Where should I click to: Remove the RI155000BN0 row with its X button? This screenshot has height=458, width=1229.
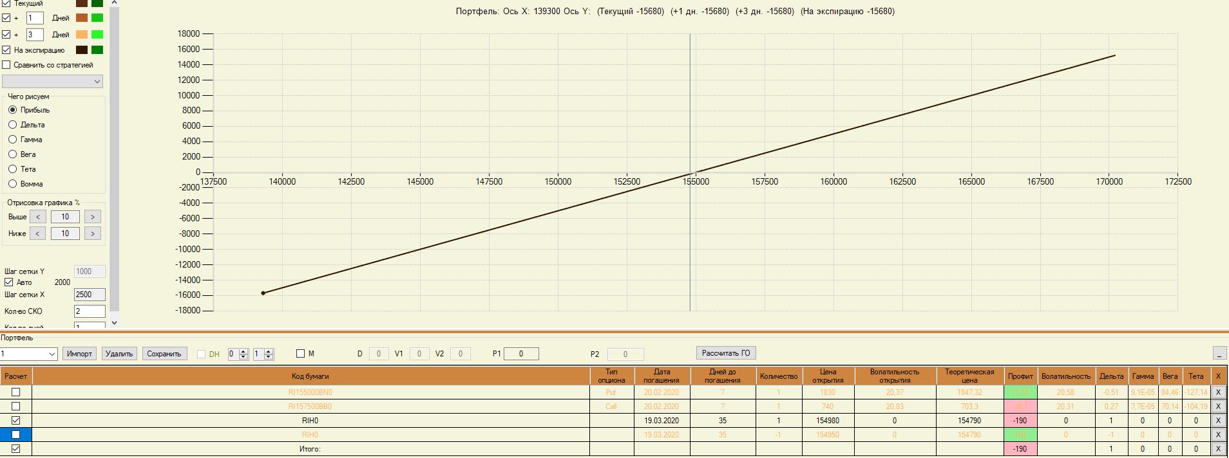click(x=1218, y=392)
